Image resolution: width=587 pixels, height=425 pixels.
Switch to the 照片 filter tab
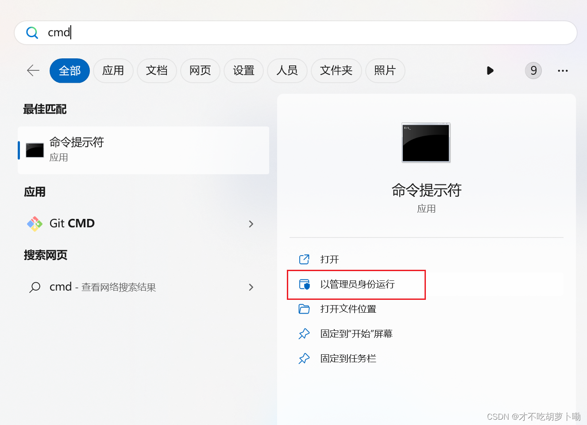(385, 71)
